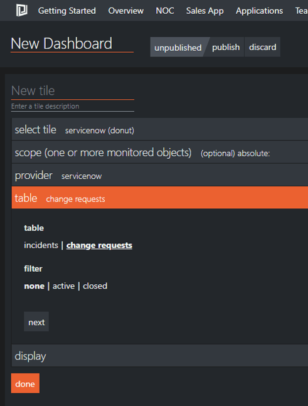This screenshot has height=406, width=308.
Task: Expand the select tile section
Action: coord(160,129)
